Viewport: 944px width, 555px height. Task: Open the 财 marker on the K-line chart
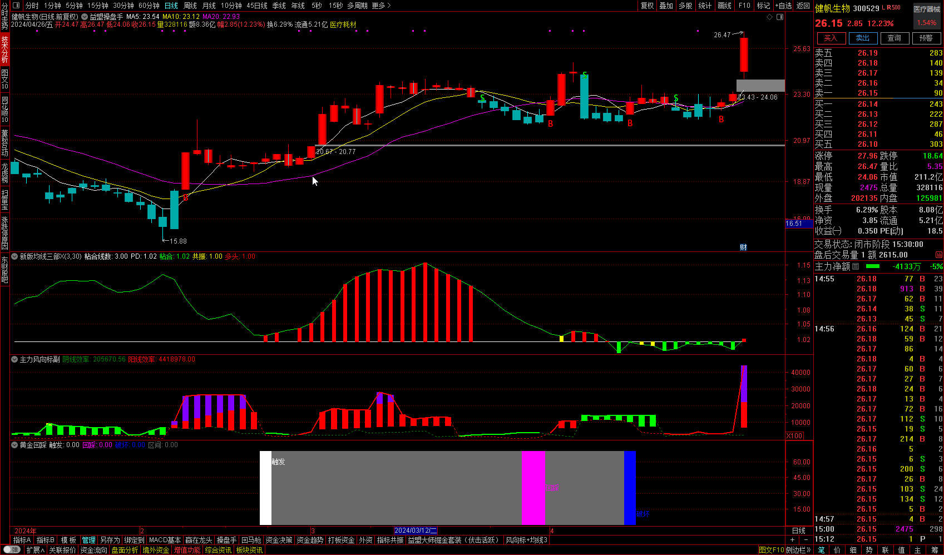[743, 247]
